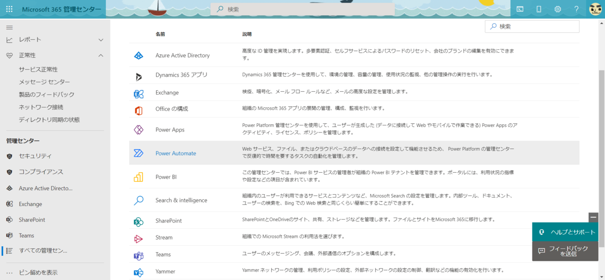Open the Yammer admin center link
The image size is (605, 280).
point(165,271)
